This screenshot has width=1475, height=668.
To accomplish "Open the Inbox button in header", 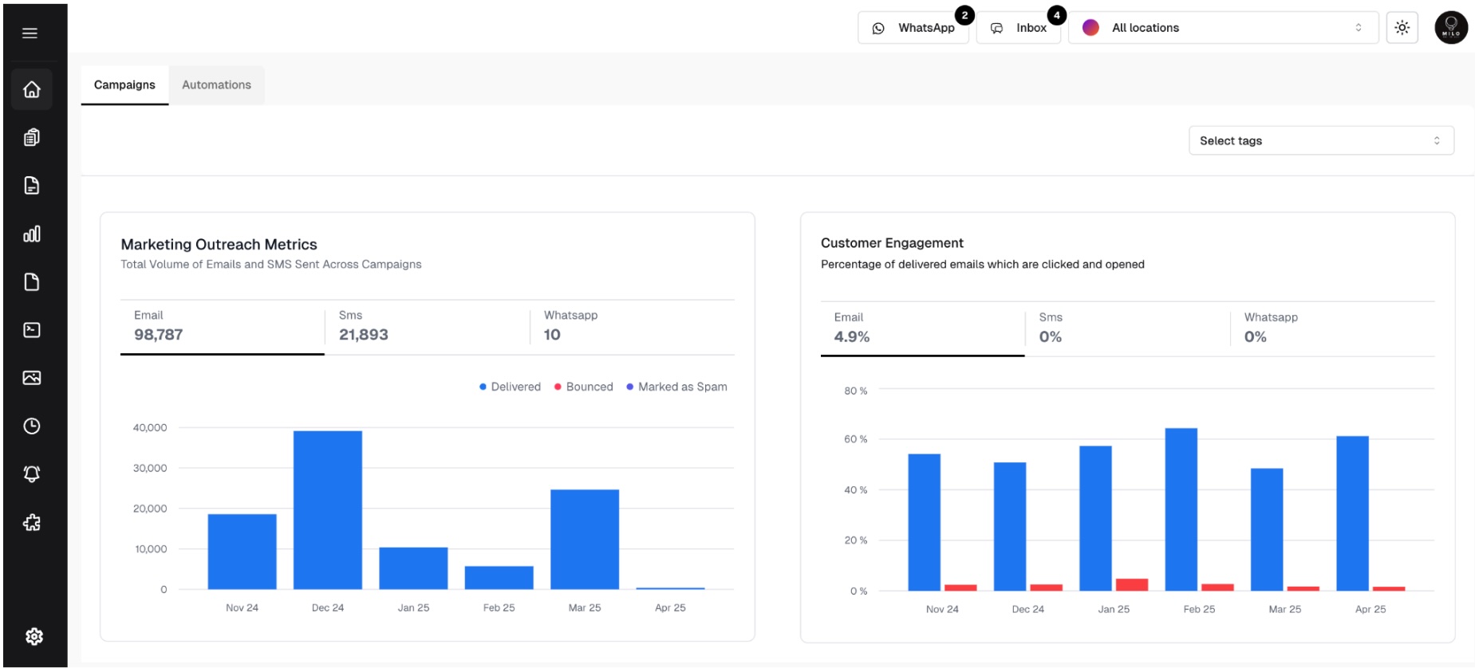I will coord(1019,28).
